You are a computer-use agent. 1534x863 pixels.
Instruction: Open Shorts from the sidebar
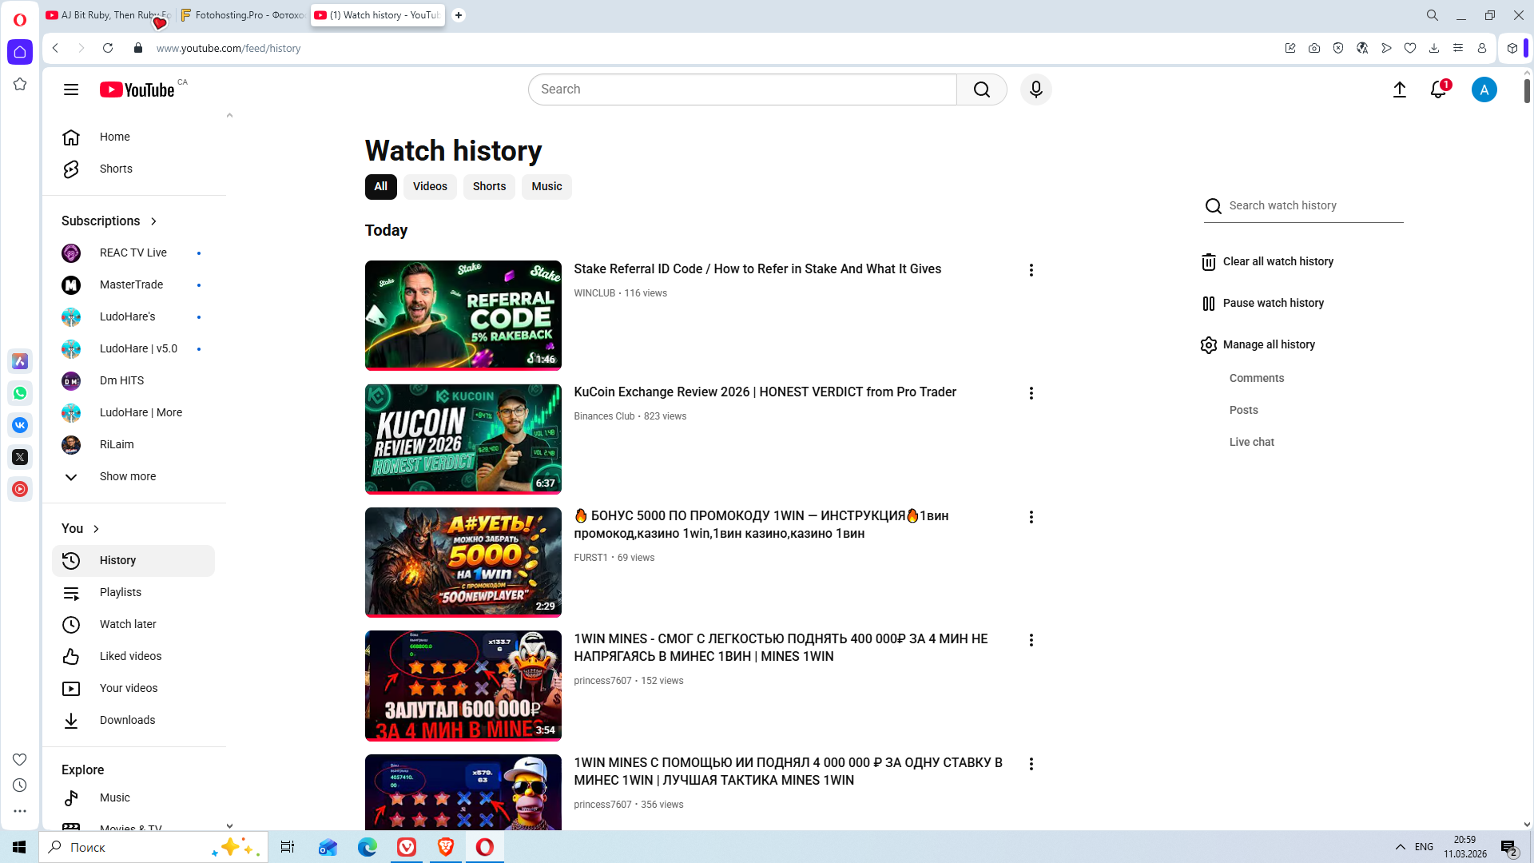click(116, 169)
